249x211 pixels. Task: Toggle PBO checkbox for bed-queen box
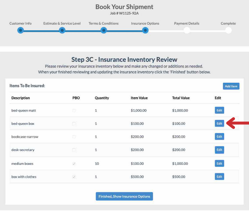(x=74, y=124)
